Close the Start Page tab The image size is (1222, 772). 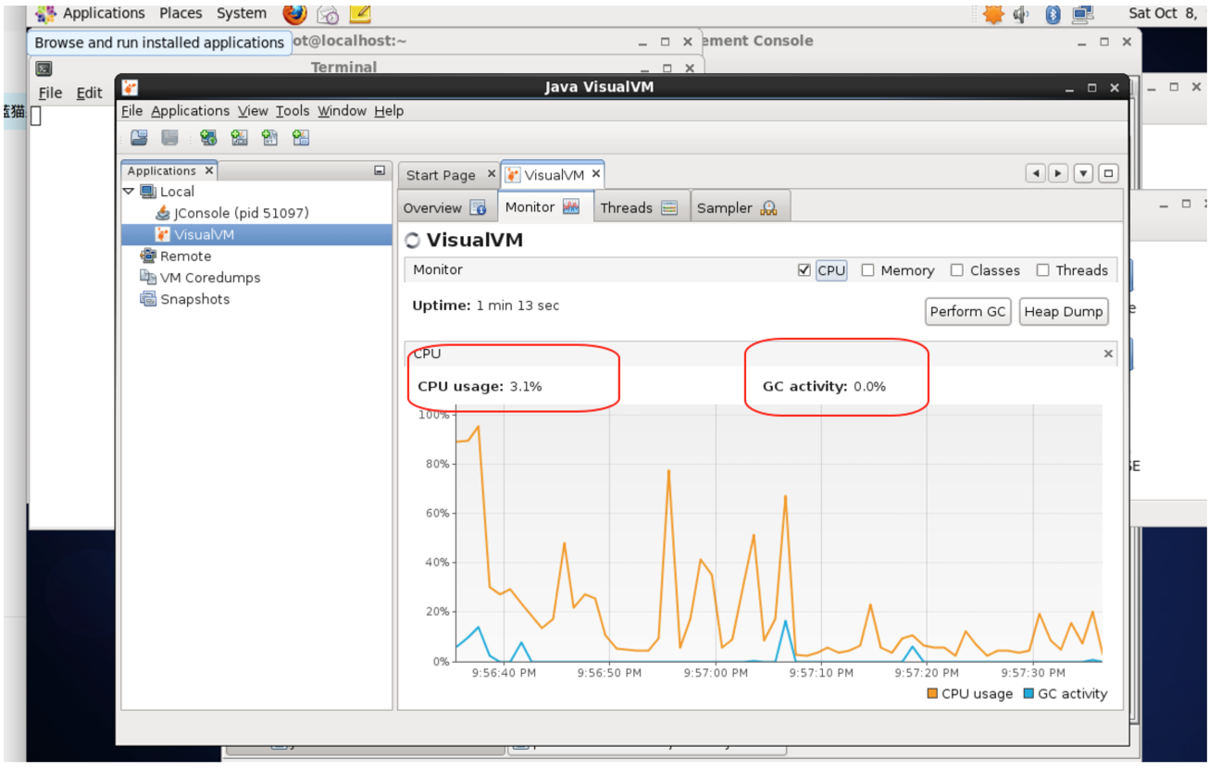tap(492, 174)
